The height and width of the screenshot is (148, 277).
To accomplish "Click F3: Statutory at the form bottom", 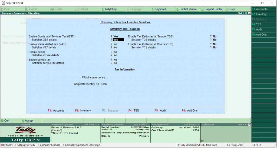I will [x=110, y=111].
